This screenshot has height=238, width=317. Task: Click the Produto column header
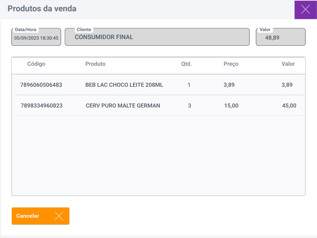pos(95,64)
